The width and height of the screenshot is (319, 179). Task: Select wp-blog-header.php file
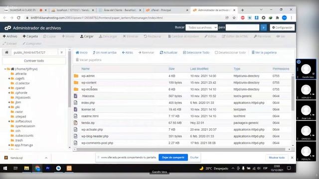pyautogui.click(x=182, y=136)
